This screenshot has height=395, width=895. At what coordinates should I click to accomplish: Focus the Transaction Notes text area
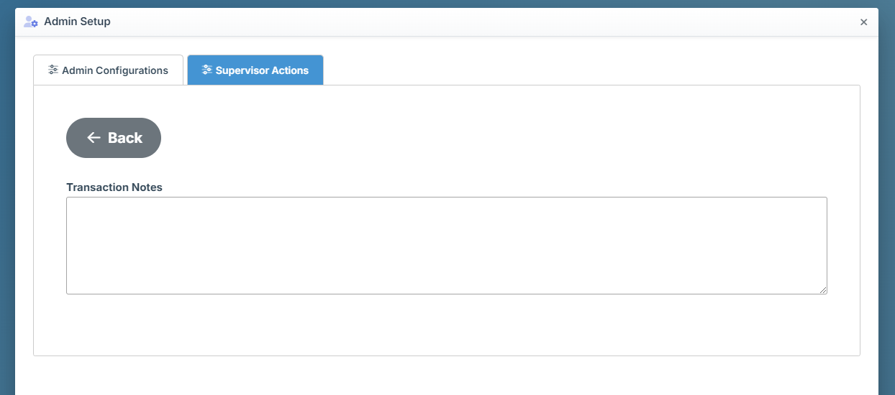point(446,245)
